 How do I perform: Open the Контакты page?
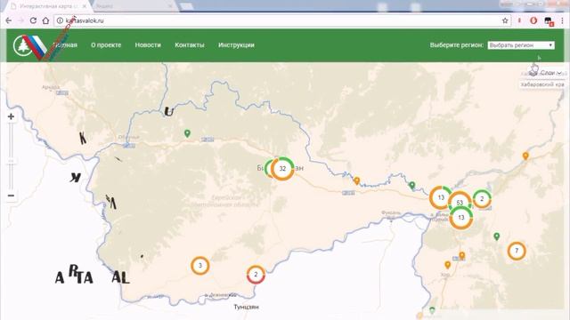pos(190,45)
